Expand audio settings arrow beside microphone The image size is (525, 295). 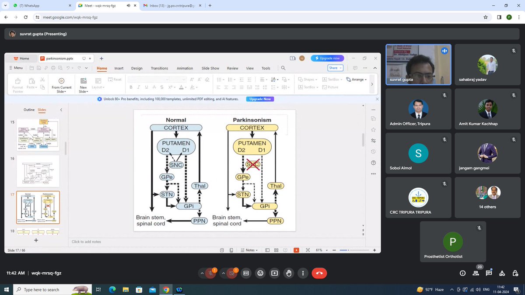202,273
